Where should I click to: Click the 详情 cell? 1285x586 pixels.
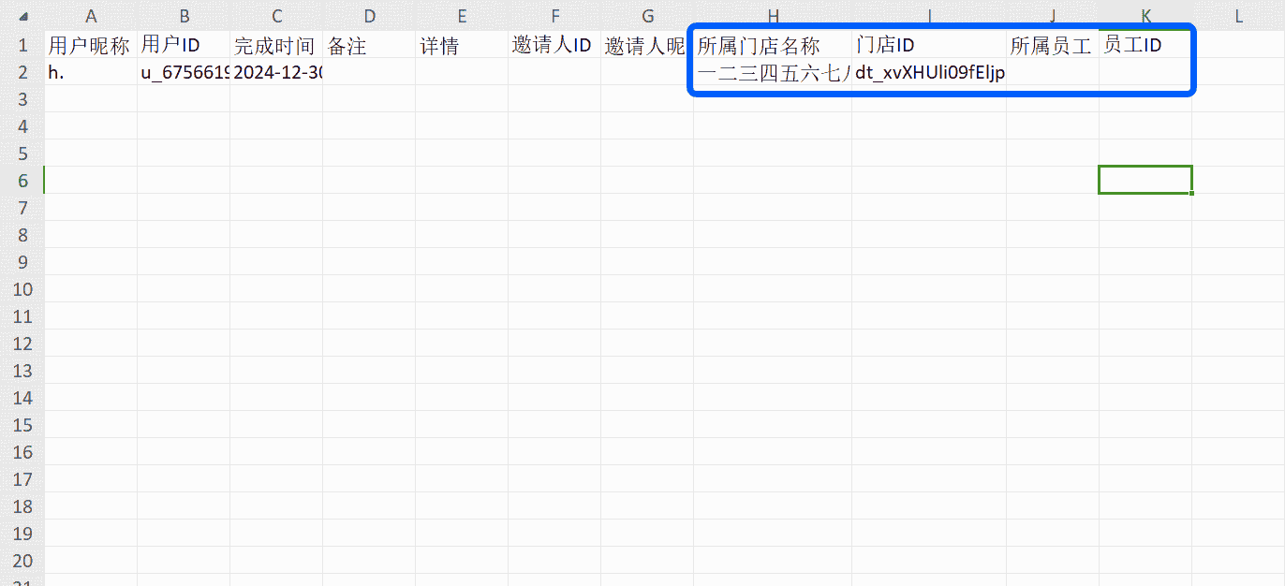[462, 45]
